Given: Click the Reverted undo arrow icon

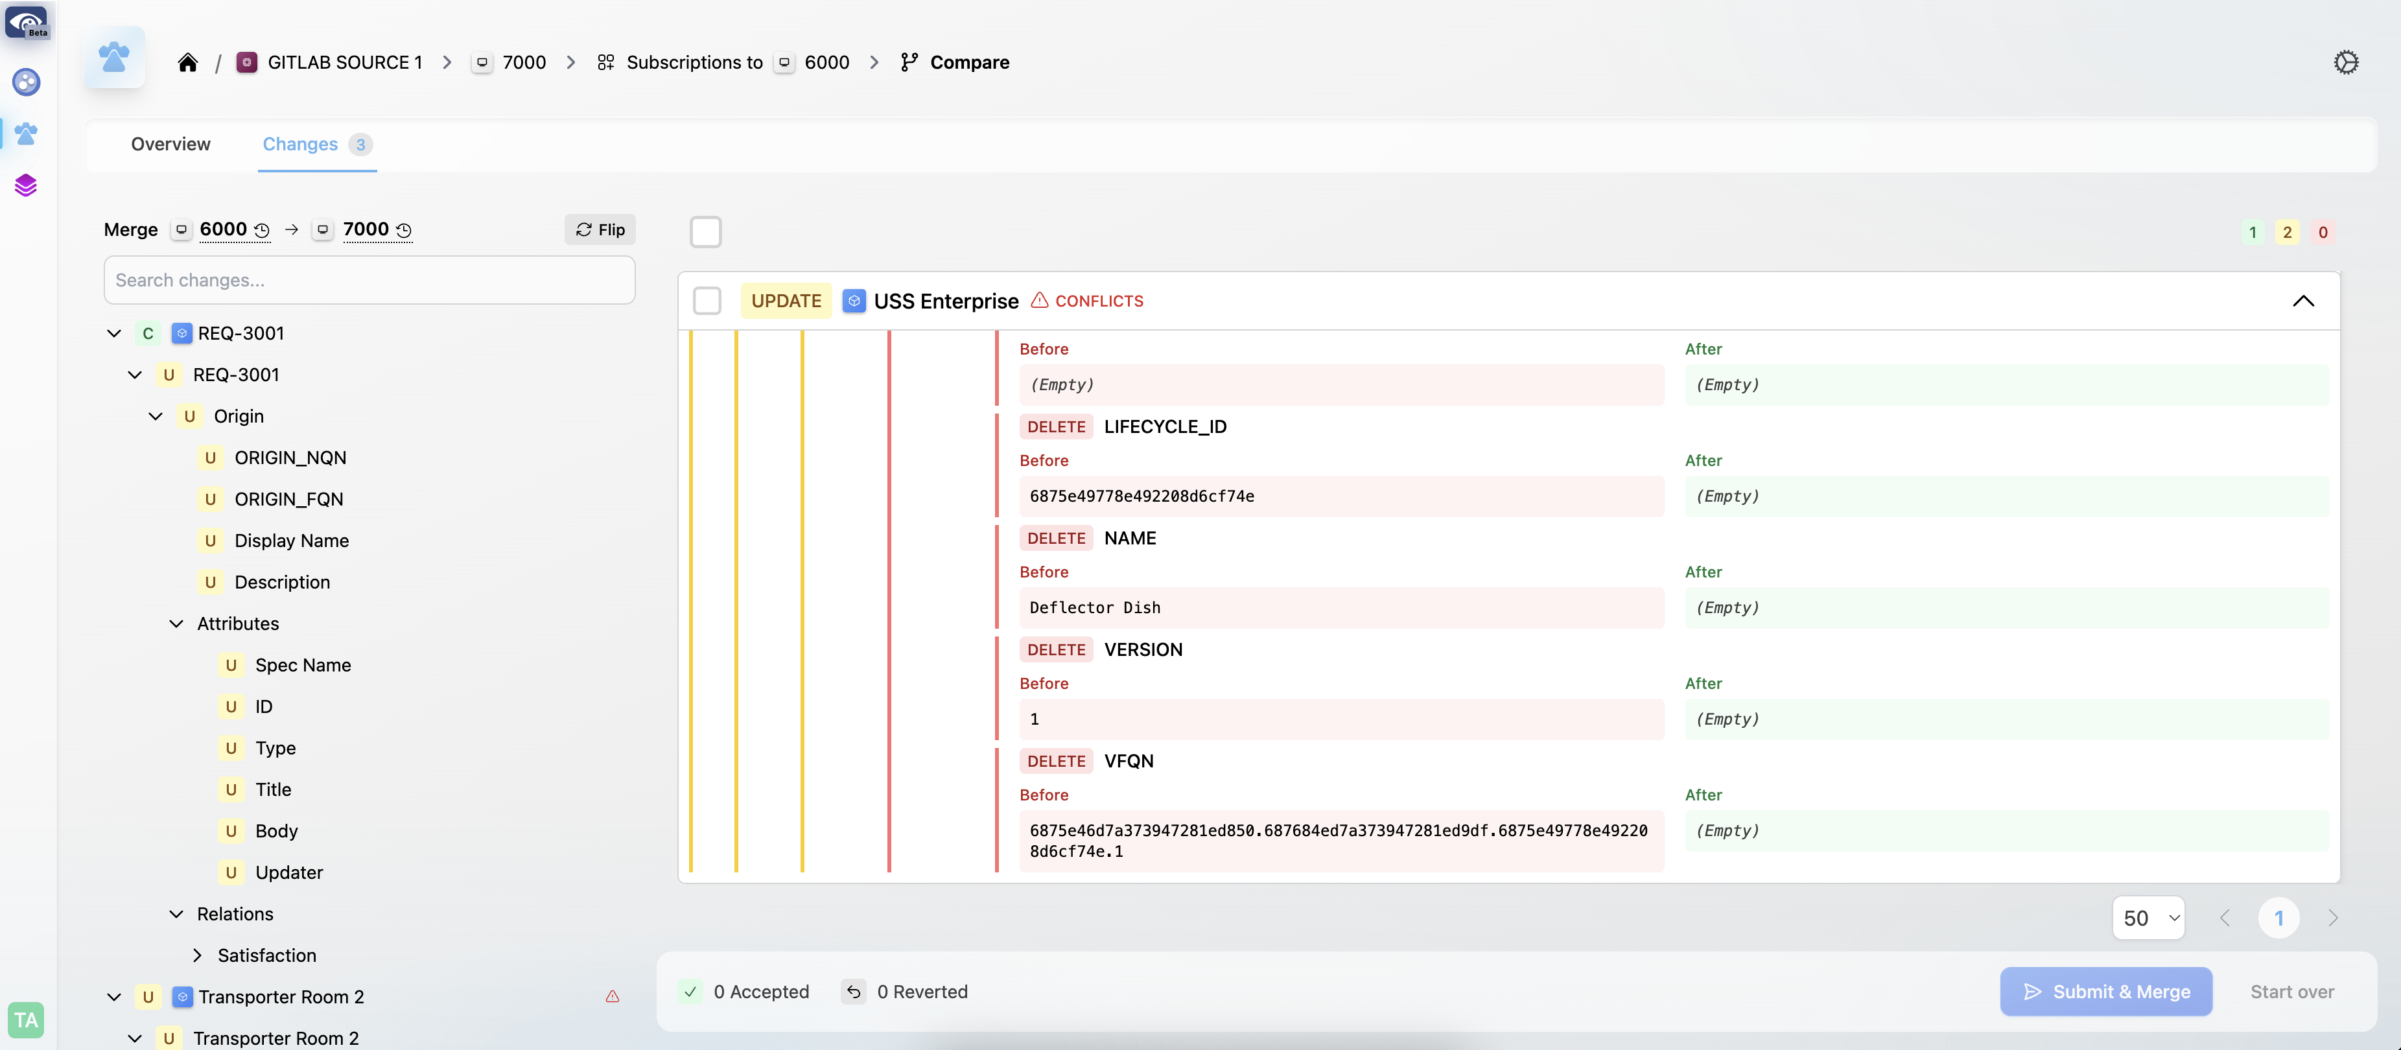Looking at the screenshot, I should (854, 992).
